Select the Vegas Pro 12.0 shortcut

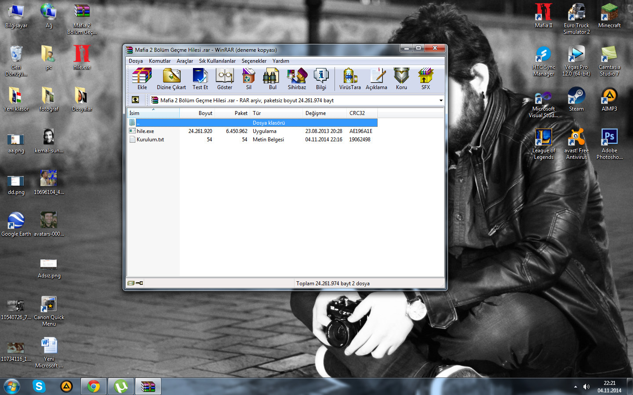point(576,61)
